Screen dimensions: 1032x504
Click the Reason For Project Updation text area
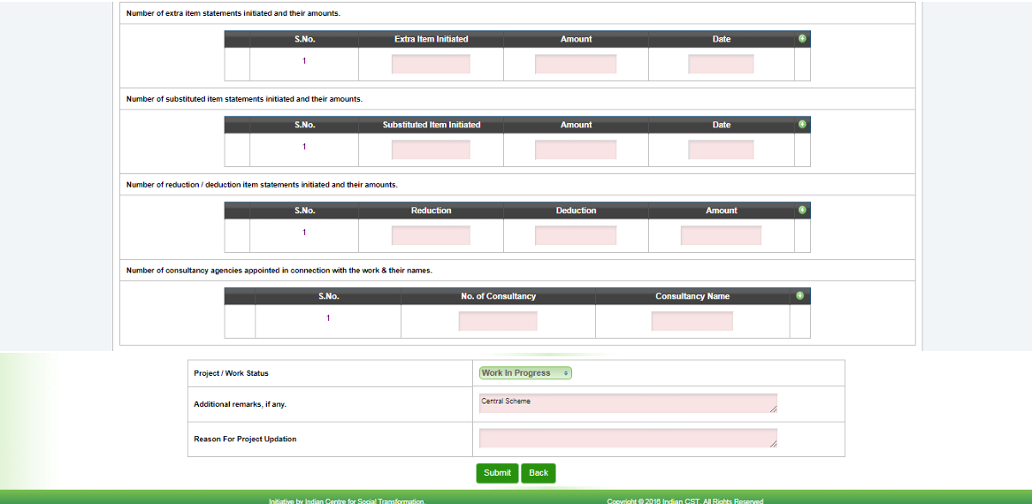click(x=628, y=439)
